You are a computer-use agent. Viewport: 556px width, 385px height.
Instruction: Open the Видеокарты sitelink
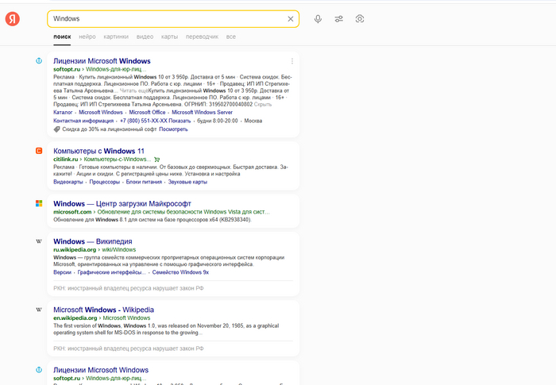coord(68,182)
